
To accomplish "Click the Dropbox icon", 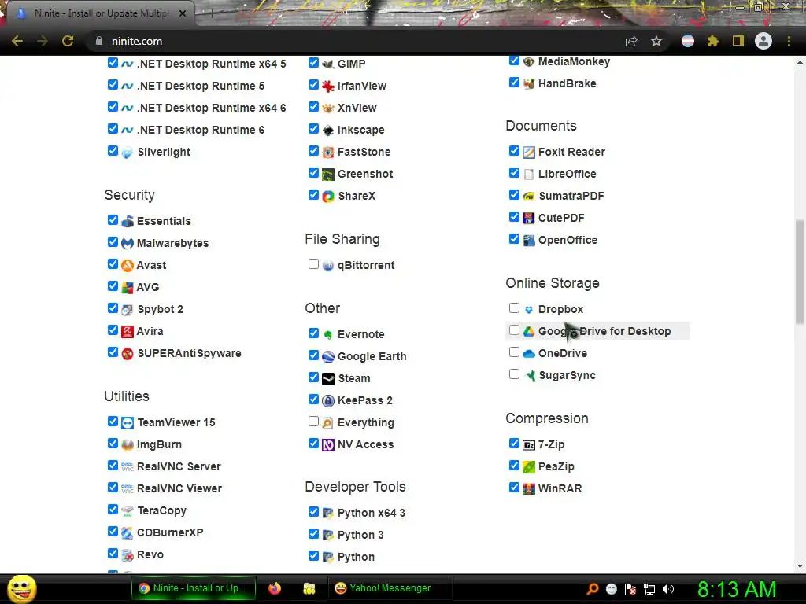I will pos(528,309).
